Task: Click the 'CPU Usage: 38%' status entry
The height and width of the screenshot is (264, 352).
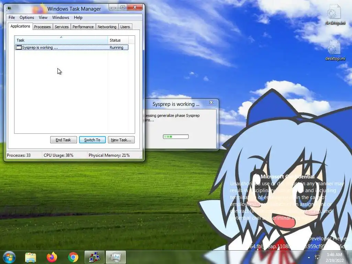Action: 58,155
